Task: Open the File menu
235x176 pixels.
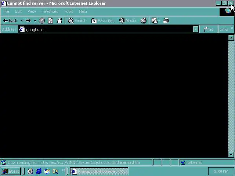Action: [6, 11]
